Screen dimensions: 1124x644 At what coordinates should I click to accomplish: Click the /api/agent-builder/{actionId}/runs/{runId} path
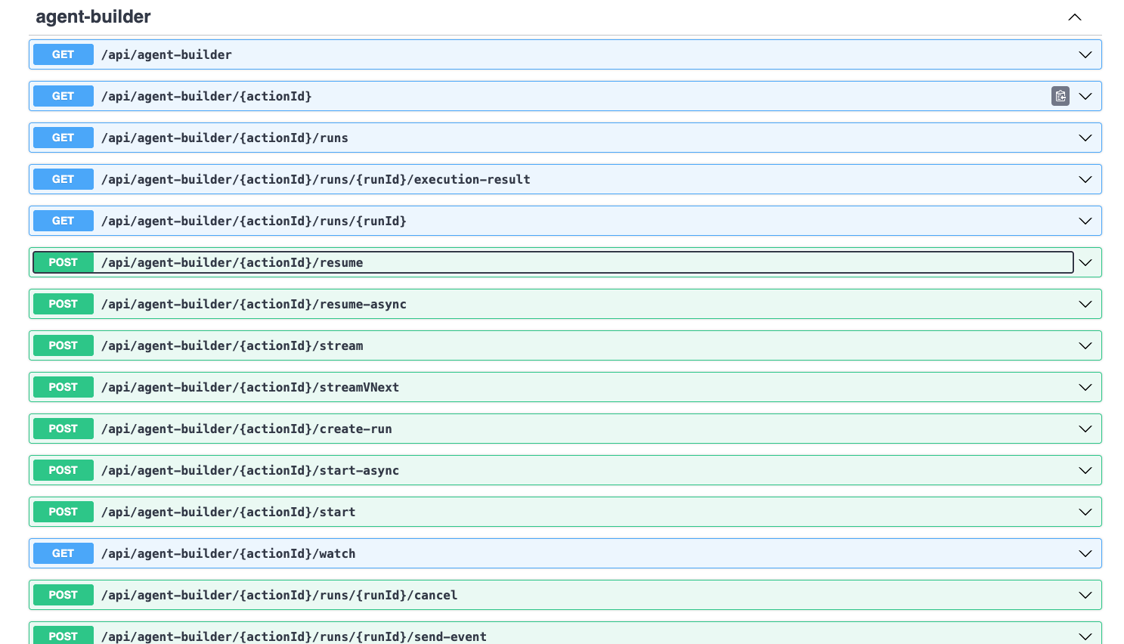tap(253, 221)
